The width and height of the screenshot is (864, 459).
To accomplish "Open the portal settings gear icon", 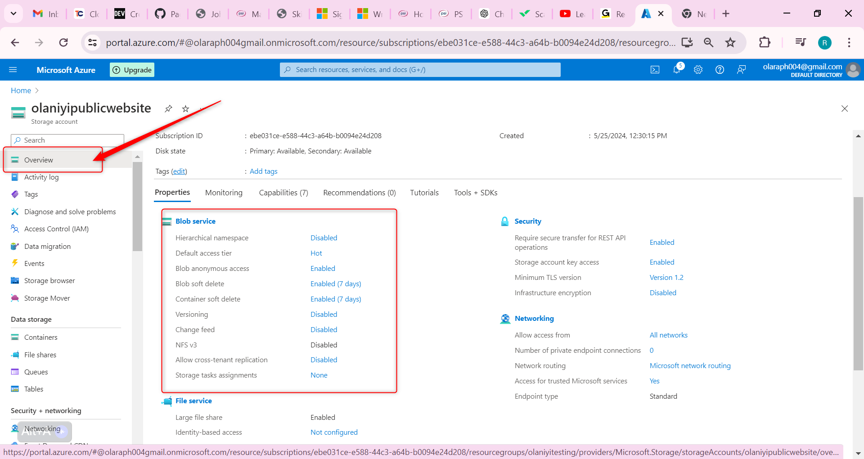I will (x=698, y=70).
